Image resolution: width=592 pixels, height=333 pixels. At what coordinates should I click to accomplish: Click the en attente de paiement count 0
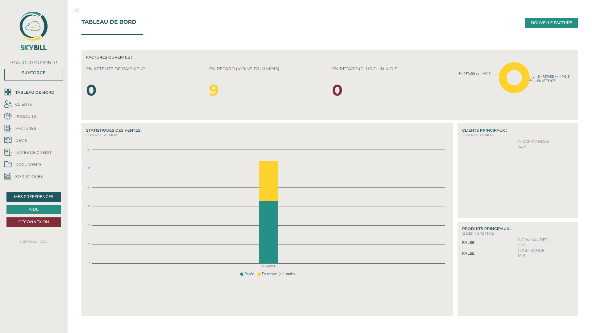(x=91, y=90)
